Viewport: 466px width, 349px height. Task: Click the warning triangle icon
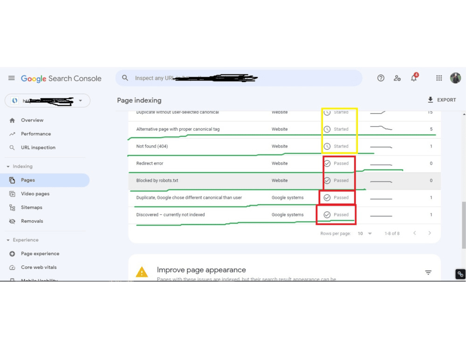pyautogui.click(x=142, y=272)
